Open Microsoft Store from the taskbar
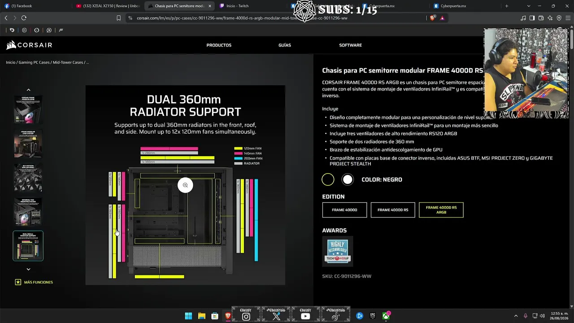Viewport: 574px width, 323px height. (x=215, y=316)
